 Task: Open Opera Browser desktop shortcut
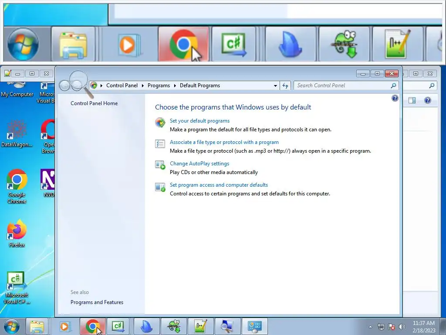point(48,137)
